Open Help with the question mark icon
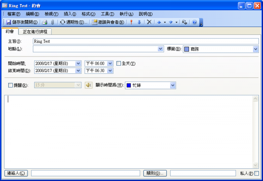Viewport: 263px width, 181px height. point(194,22)
